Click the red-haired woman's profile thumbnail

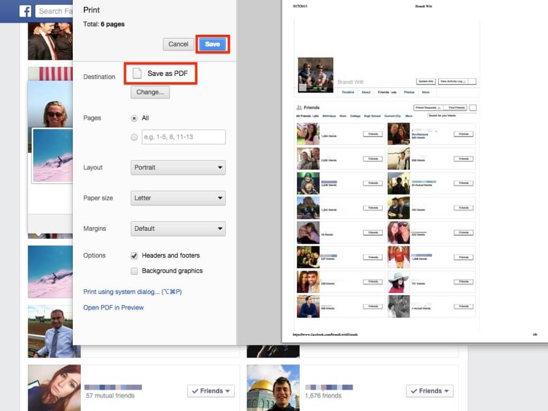click(x=54, y=388)
